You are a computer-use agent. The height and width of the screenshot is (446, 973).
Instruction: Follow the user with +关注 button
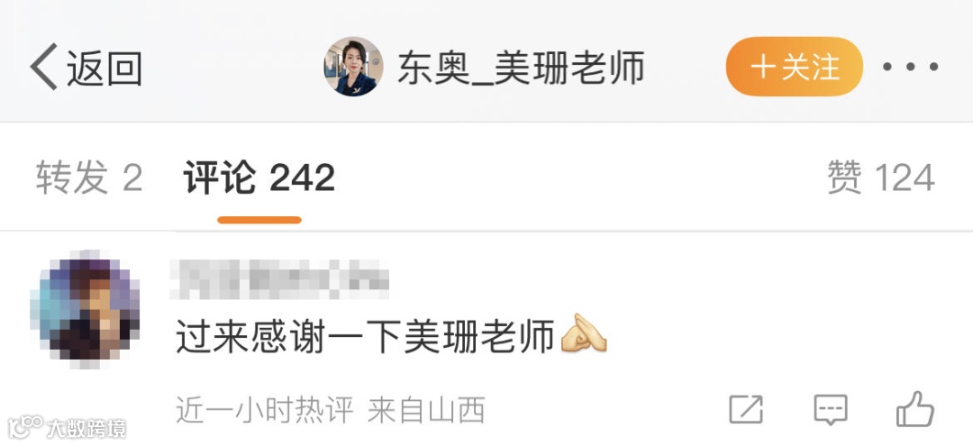[x=795, y=67]
